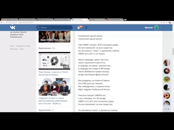The image size is (174, 130).
Task: Open a new browser tab
Action: [125, 19]
